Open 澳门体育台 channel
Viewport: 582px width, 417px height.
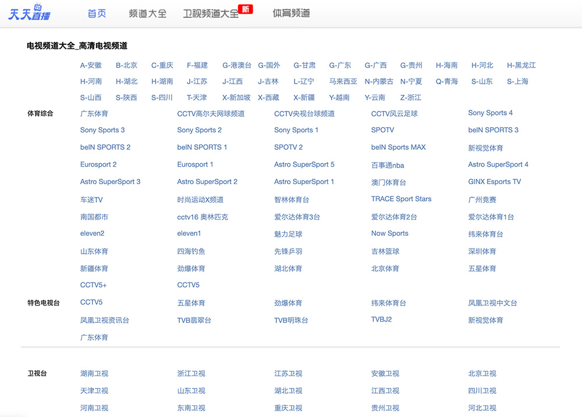[389, 182]
